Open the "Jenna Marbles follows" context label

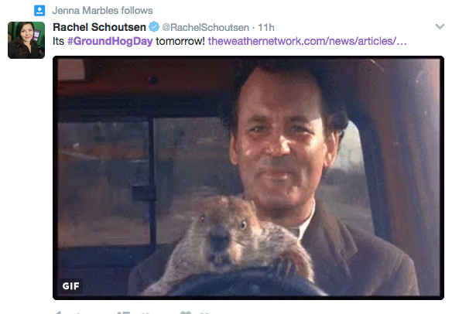102,11
